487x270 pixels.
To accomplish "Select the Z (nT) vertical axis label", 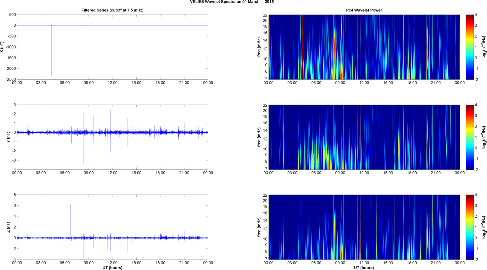I will coord(9,227).
